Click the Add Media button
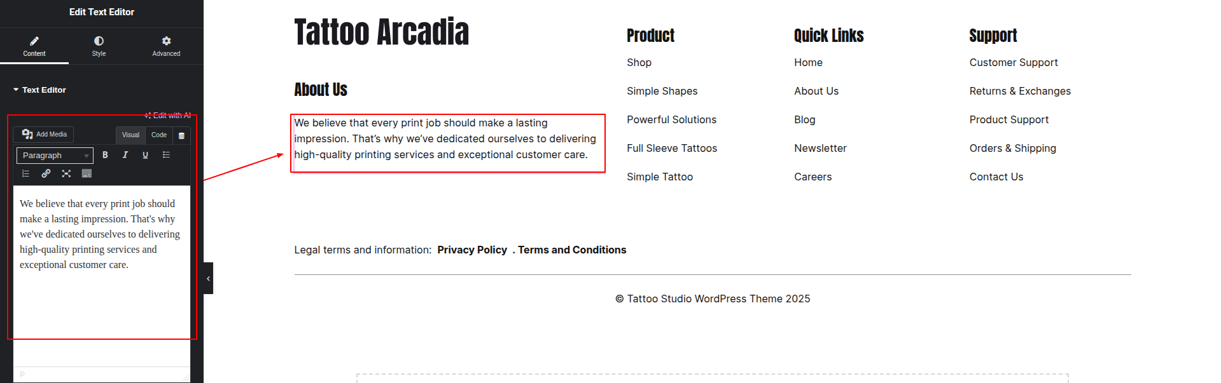This screenshot has width=1221, height=383. coord(44,135)
